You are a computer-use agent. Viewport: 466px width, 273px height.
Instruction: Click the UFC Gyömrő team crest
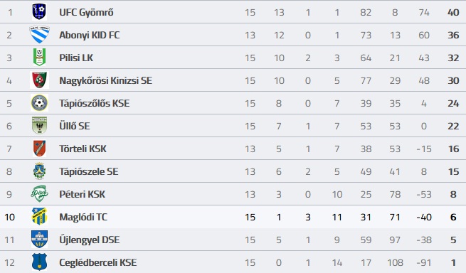(39, 12)
